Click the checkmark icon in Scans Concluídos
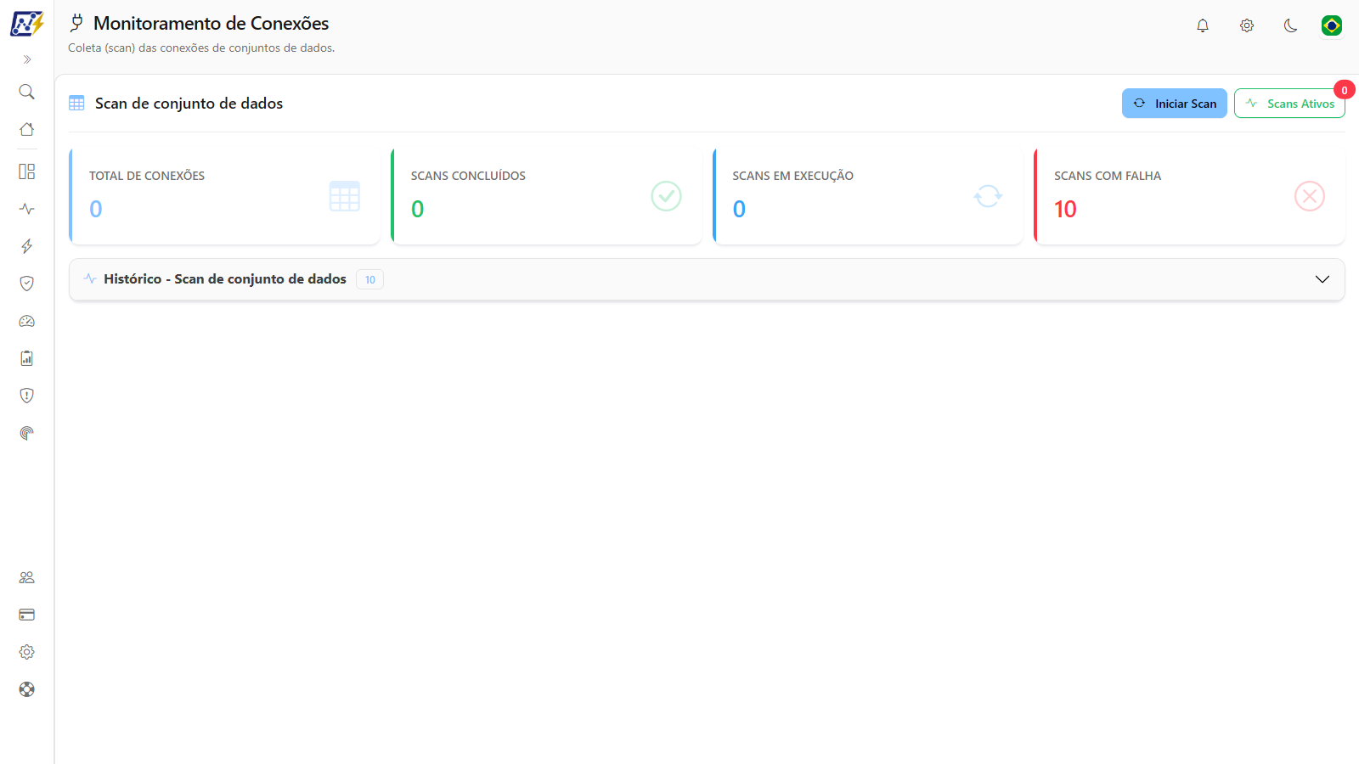Viewport: 1359px width, 764px height. click(667, 196)
